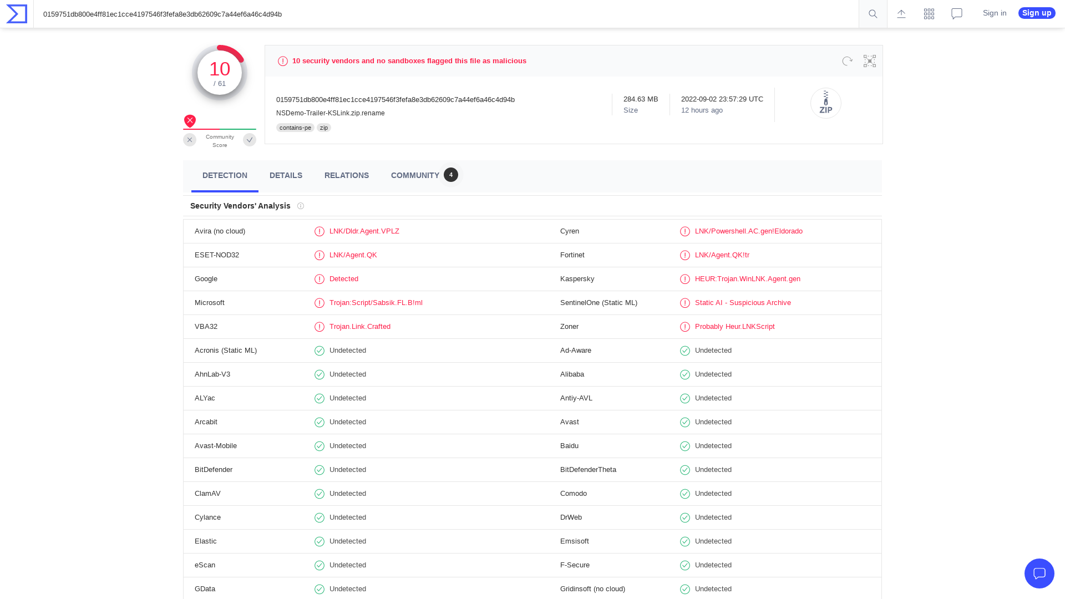The width and height of the screenshot is (1065, 599).
Task: Click the hash search input field
Action: [444, 14]
